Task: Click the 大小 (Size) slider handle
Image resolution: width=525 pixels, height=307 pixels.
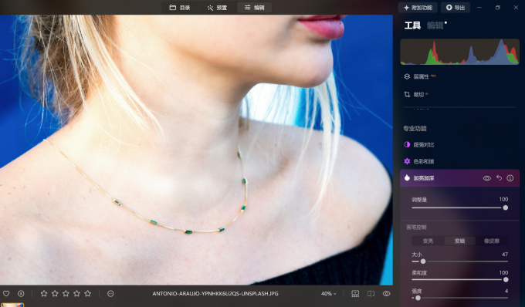Action: (x=423, y=261)
